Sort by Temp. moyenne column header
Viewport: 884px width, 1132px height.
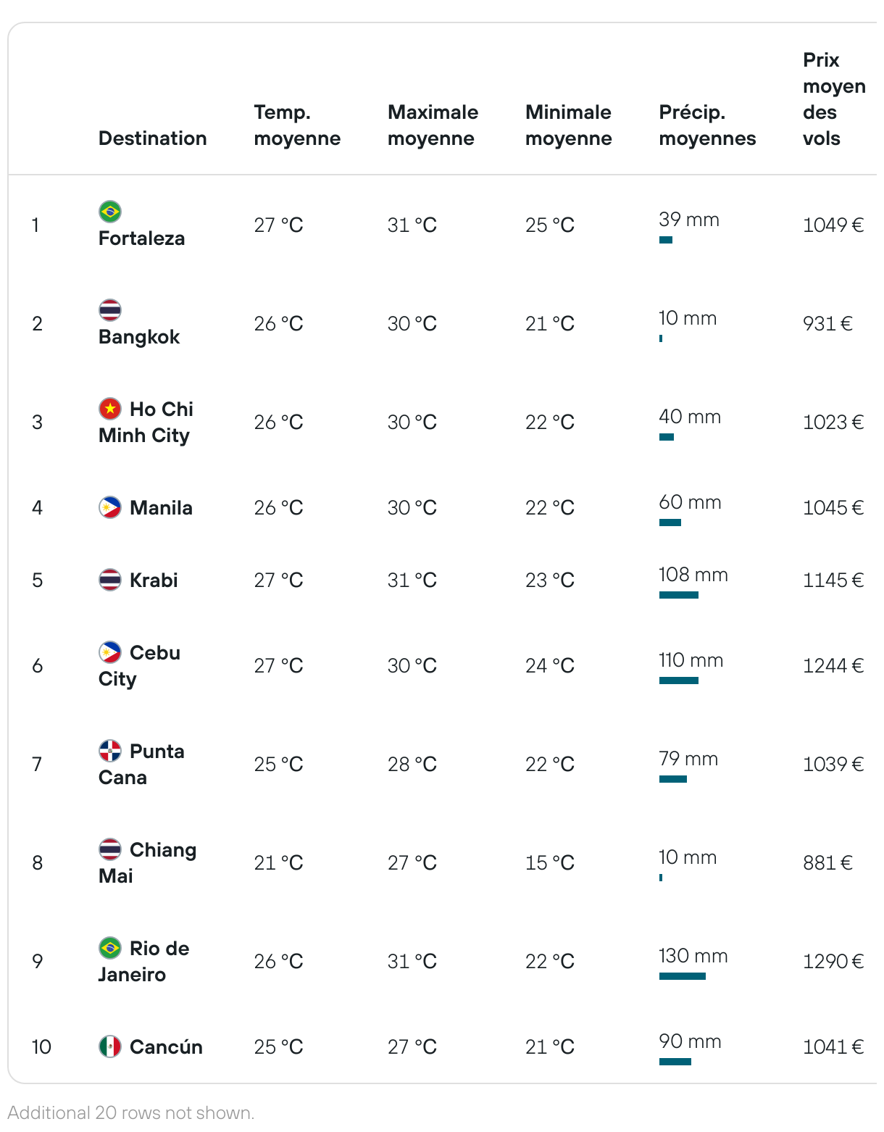pyautogui.click(x=297, y=125)
